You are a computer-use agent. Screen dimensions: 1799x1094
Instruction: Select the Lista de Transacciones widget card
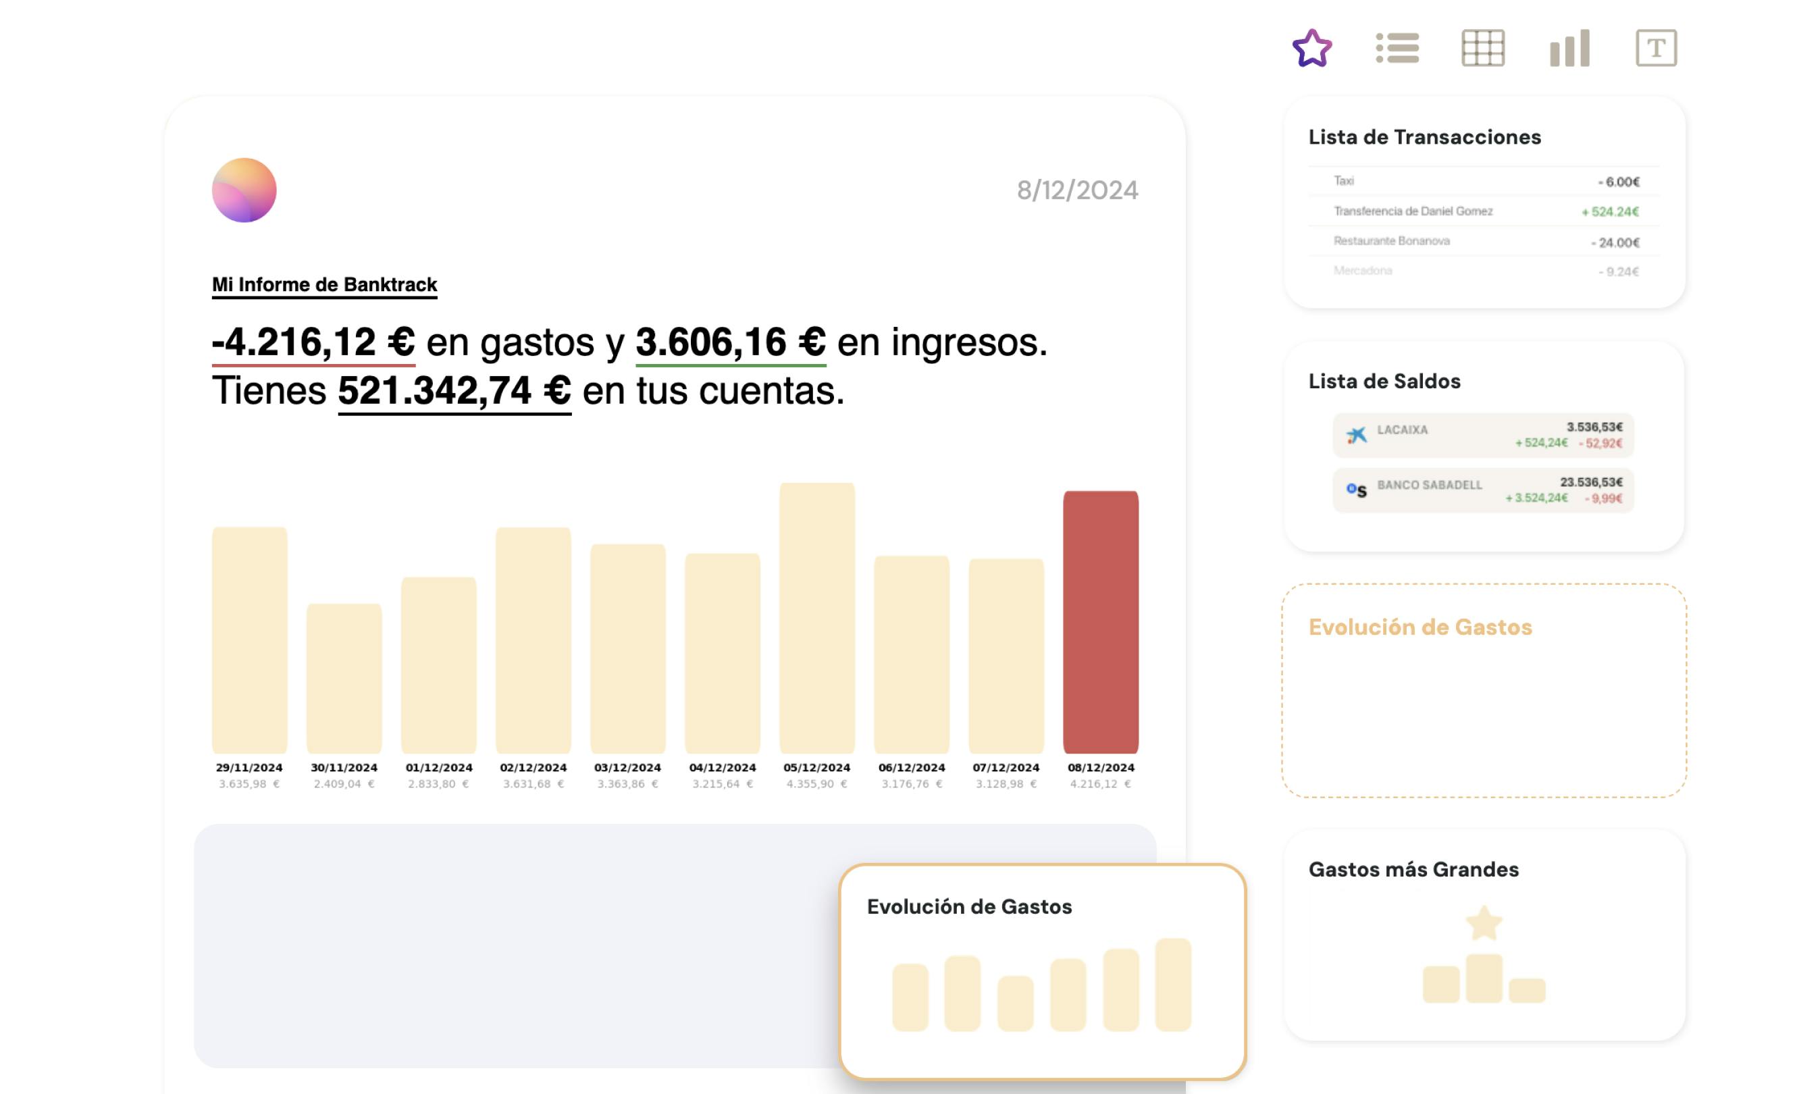pyautogui.click(x=1484, y=203)
